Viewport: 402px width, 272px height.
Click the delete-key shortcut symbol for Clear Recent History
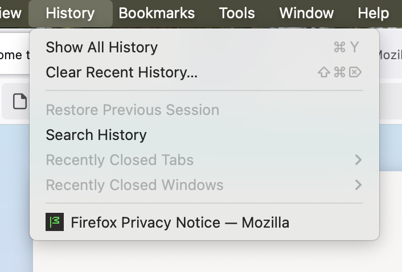[x=355, y=72]
